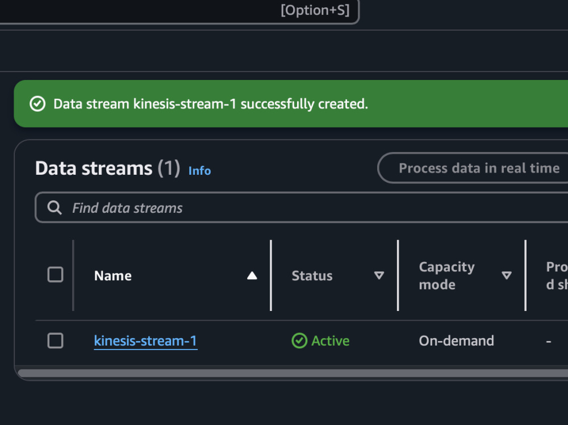Viewport: 568px width, 425px height.
Task: Click the magnifier icon in search field
Action: click(x=55, y=208)
